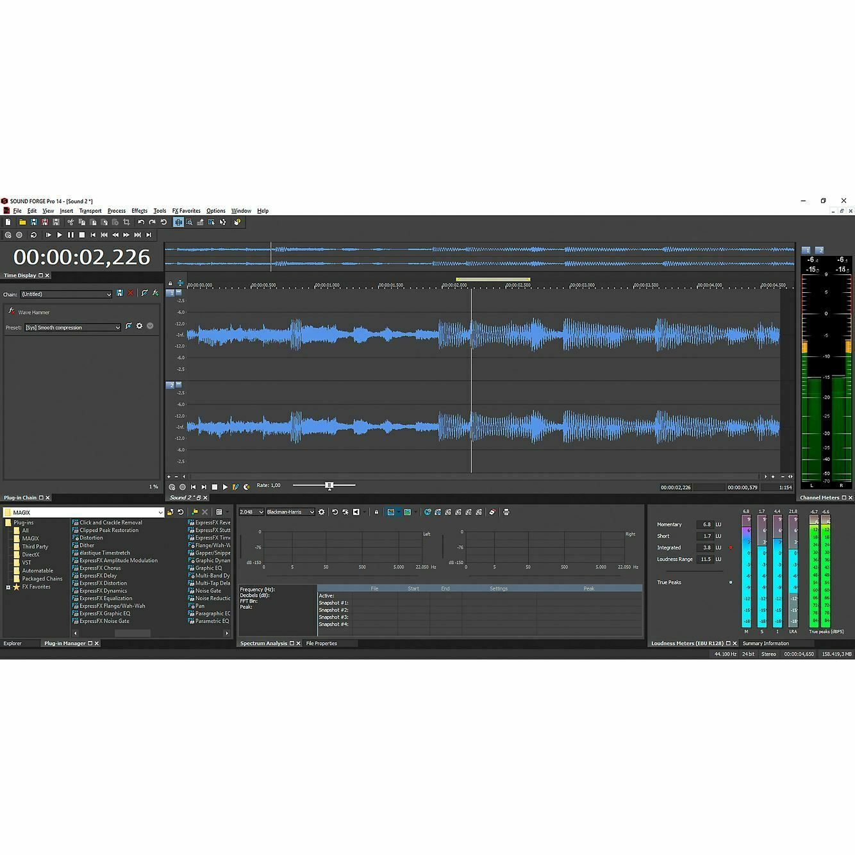The height and width of the screenshot is (855, 855).
Task: Print the spectrum analysis graph
Action: pos(506,512)
